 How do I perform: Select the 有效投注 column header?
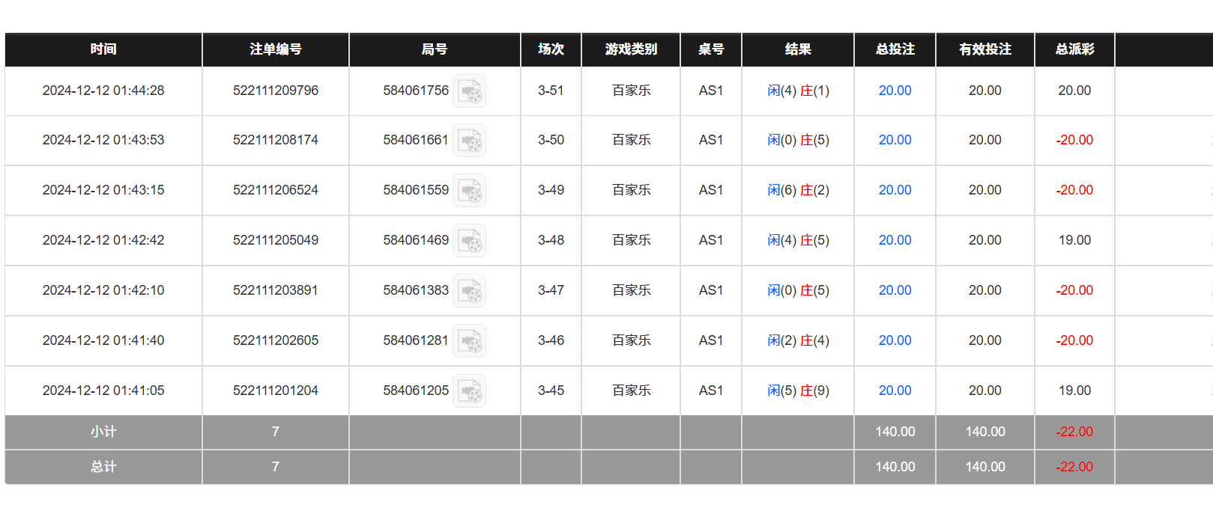(984, 49)
